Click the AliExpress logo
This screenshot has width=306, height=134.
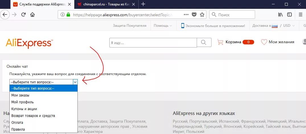tap(29, 43)
